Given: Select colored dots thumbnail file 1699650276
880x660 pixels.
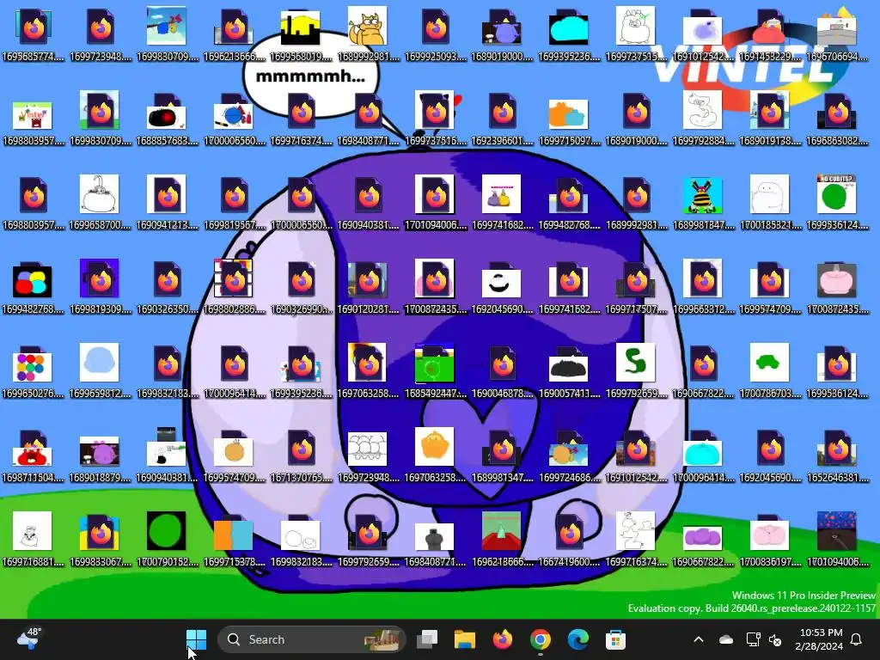Looking at the screenshot, I should click(34, 370).
